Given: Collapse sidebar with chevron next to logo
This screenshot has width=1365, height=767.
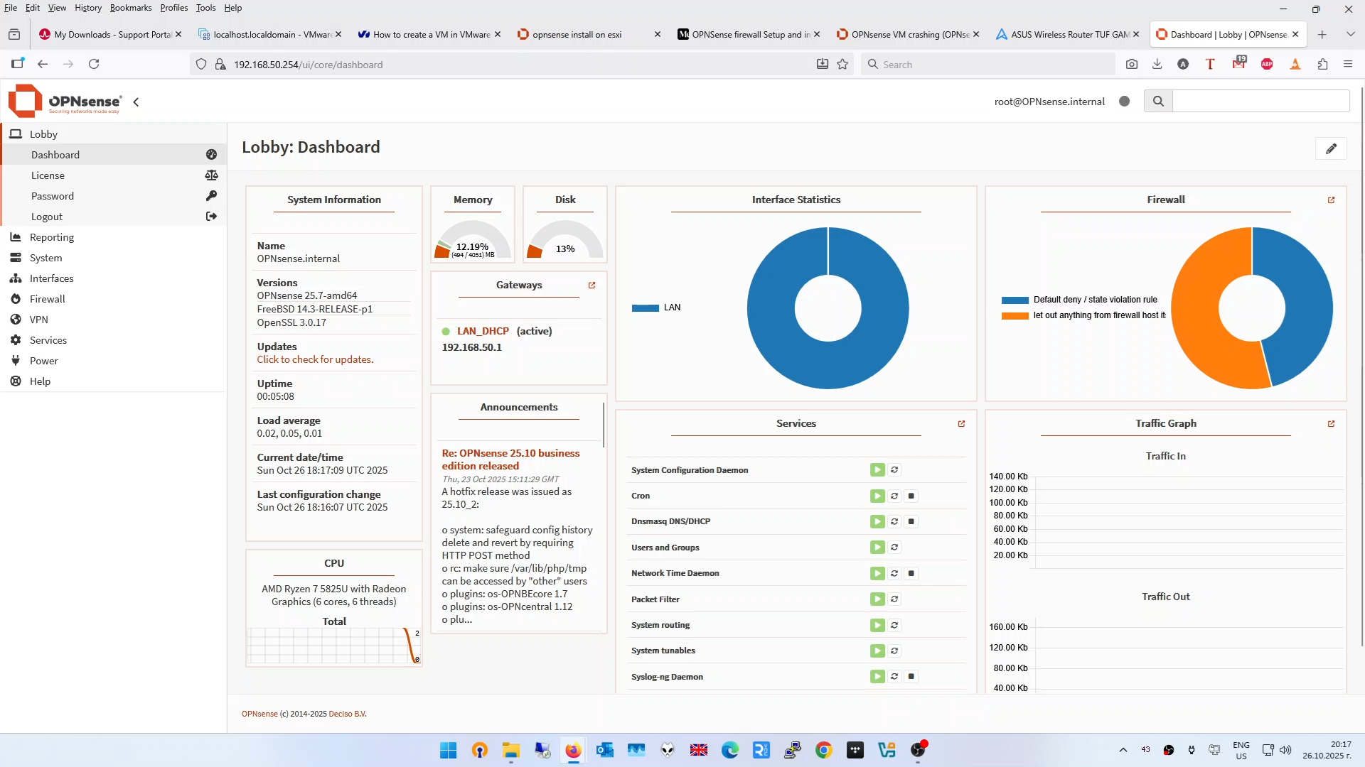Looking at the screenshot, I should click(x=136, y=102).
